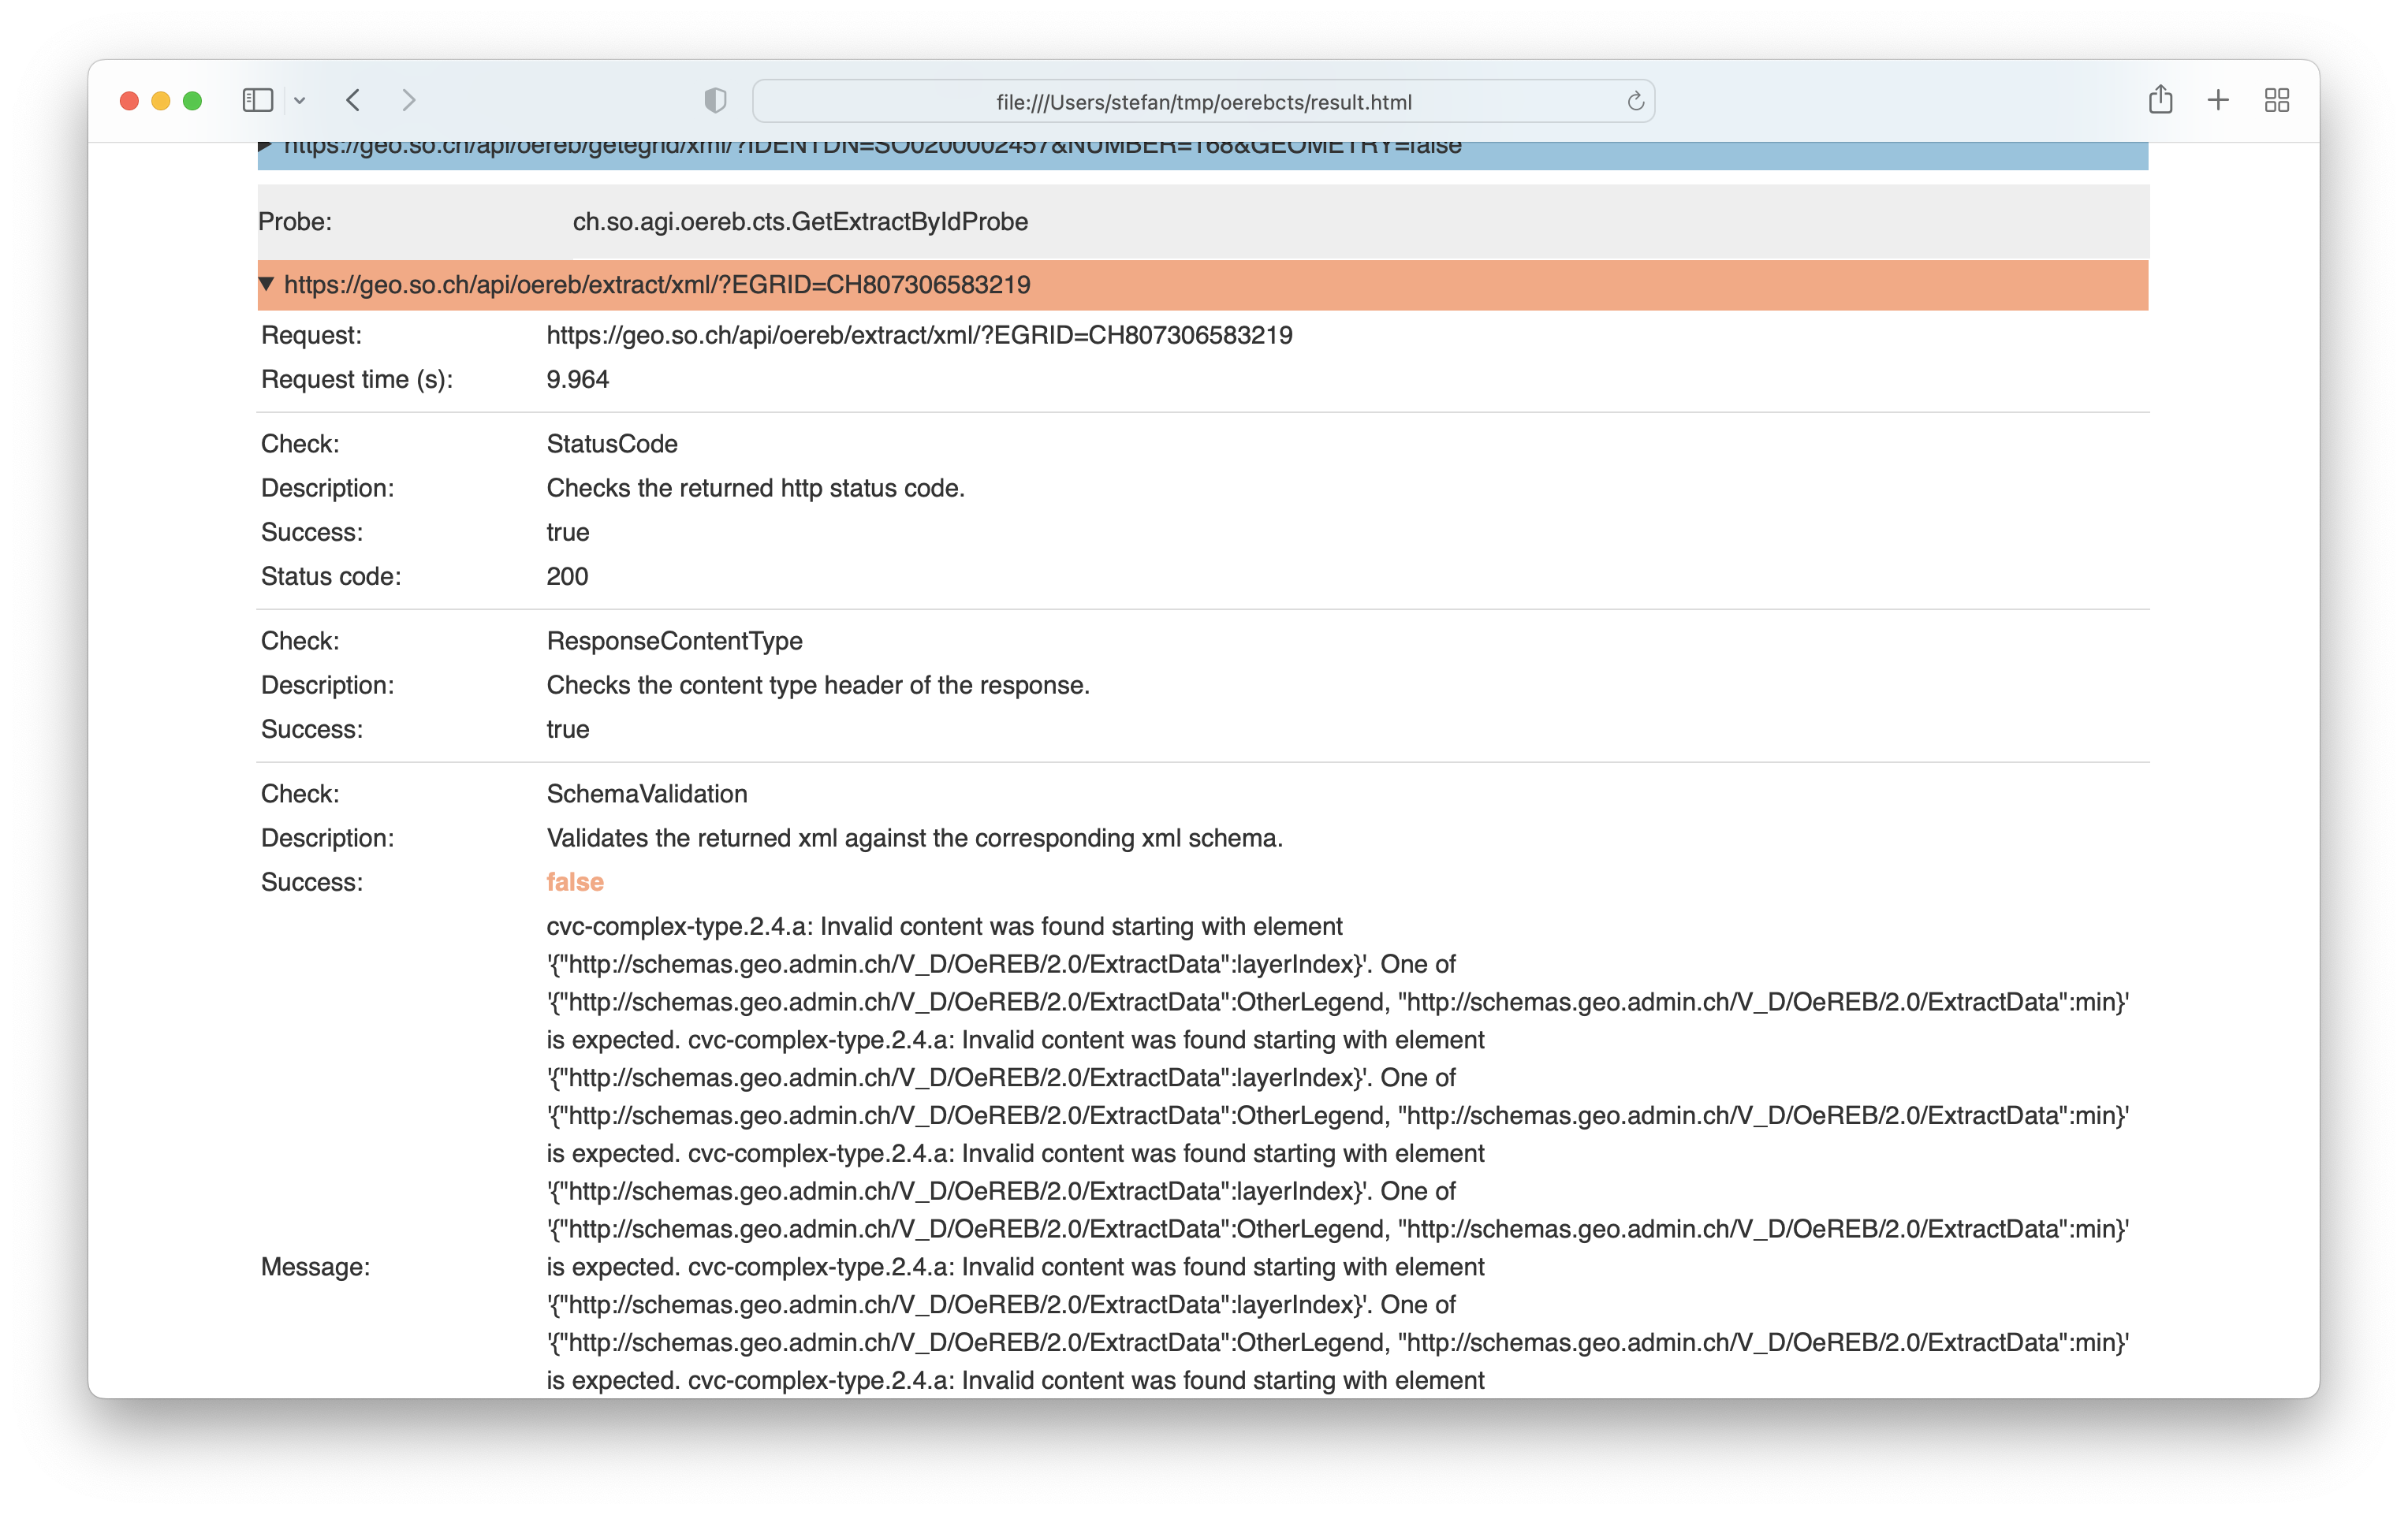Screen dimensions: 2408x1515
Task: Select the probe name ch.so.agi.oereb.cts.GetExtractByIdProbe
Action: (x=800, y=222)
